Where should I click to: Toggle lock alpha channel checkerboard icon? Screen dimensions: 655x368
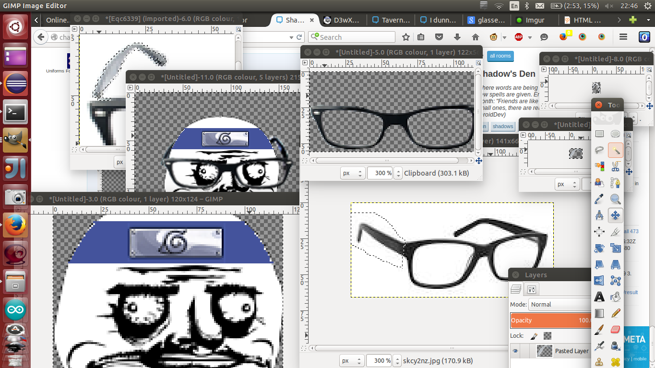click(548, 336)
